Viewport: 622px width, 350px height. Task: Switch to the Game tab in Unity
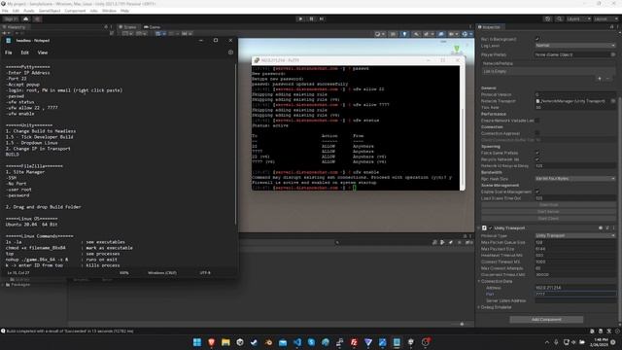click(x=152, y=27)
